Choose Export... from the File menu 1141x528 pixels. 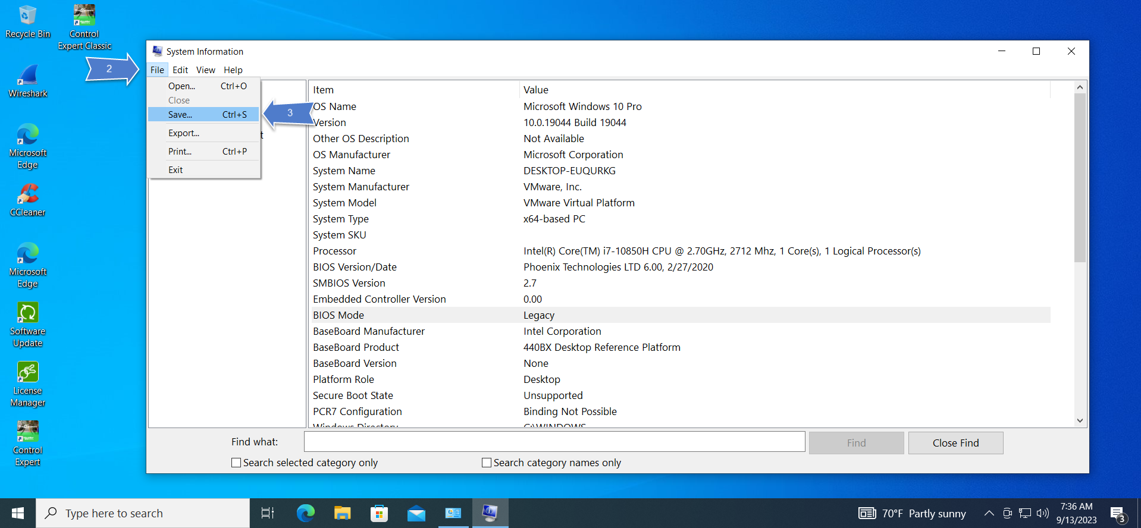coord(203,133)
